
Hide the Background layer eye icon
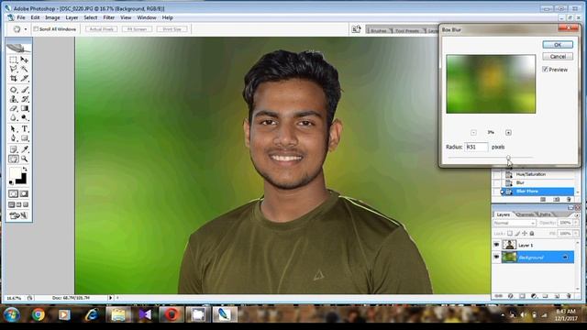(496, 258)
